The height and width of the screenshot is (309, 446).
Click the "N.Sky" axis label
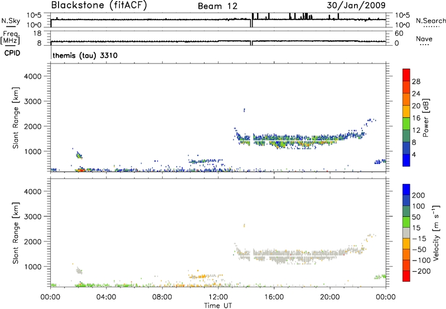[x=11, y=21]
